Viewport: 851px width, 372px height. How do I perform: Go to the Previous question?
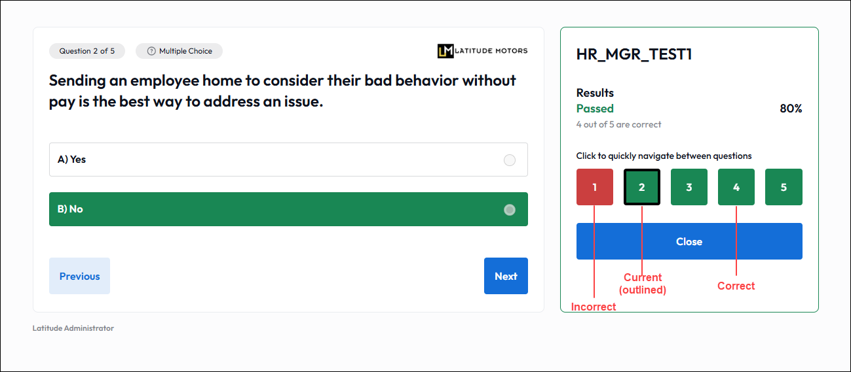point(79,276)
